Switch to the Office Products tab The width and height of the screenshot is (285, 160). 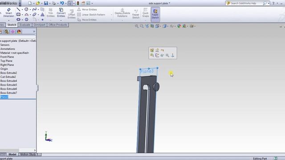[x=57, y=25]
